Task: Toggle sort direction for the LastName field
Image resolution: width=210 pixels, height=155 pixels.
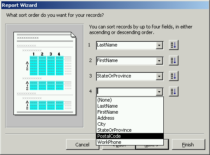Action: point(174,45)
